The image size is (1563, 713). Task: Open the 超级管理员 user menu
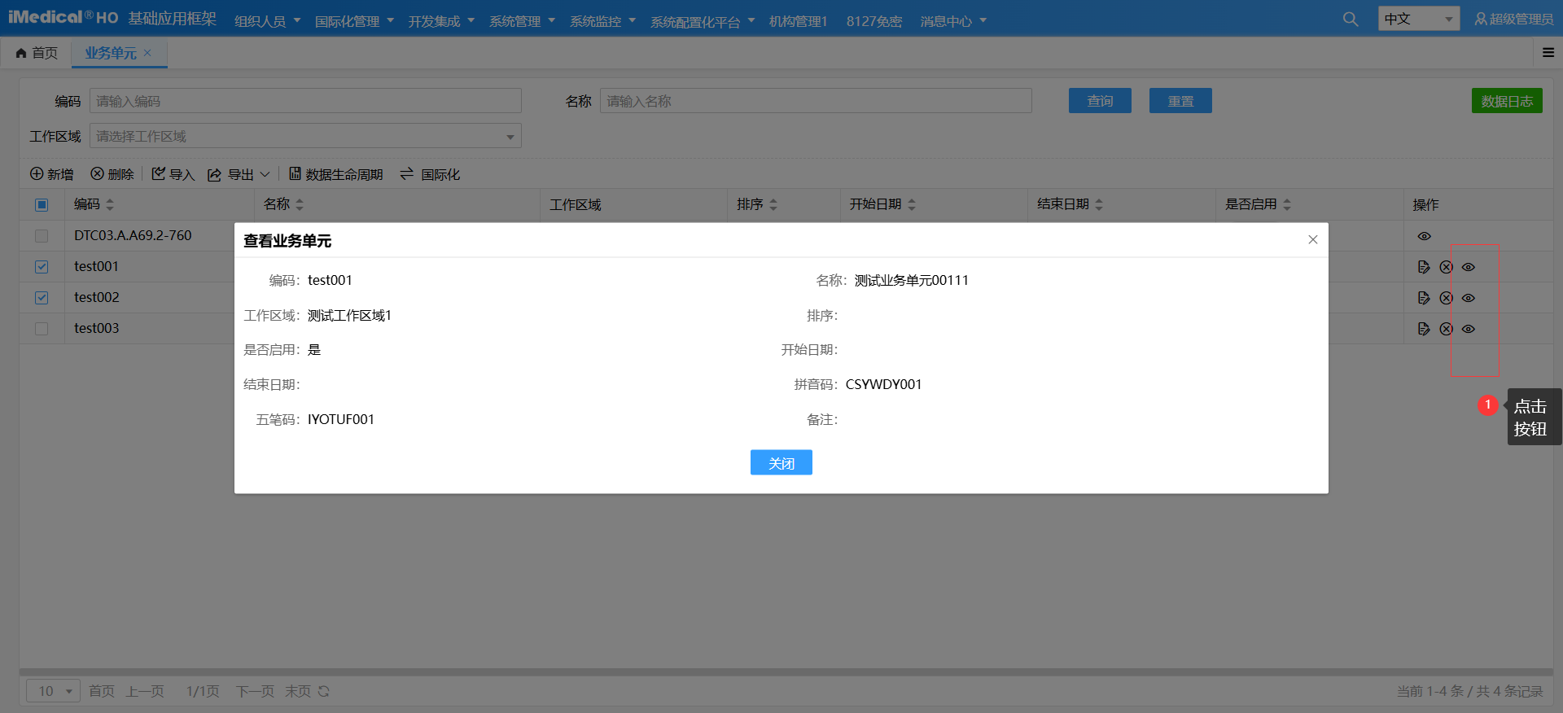pyautogui.click(x=1514, y=19)
